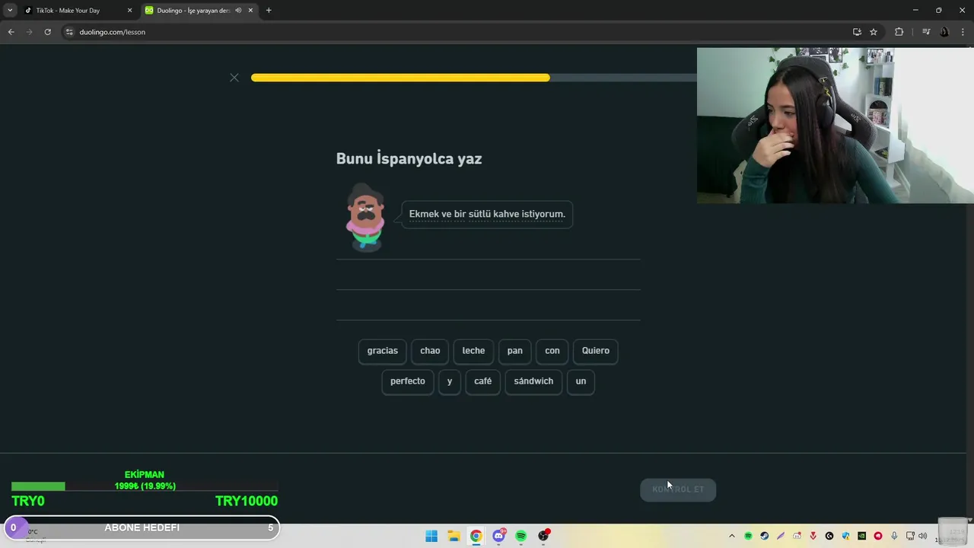Click the Steam icon in the system tray
The height and width of the screenshot is (548, 974).
click(765, 536)
